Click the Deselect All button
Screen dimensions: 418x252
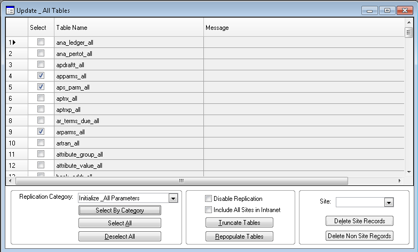(120, 237)
